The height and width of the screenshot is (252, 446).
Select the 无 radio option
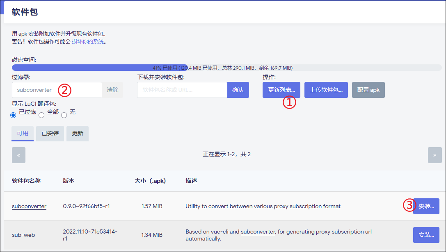tap(64, 115)
